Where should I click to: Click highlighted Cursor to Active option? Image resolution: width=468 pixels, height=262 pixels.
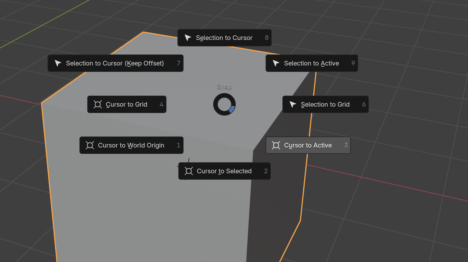click(308, 145)
